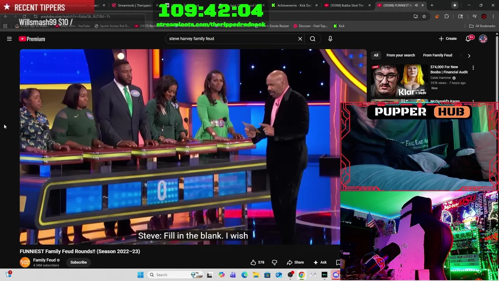Open the YouTube account avatar menu
The image size is (499, 281).
click(x=483, y=39)
